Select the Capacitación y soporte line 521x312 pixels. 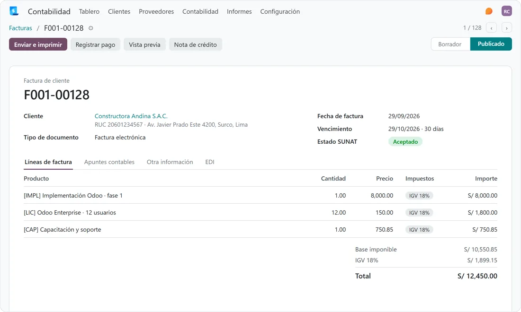(x=260, y=229)
